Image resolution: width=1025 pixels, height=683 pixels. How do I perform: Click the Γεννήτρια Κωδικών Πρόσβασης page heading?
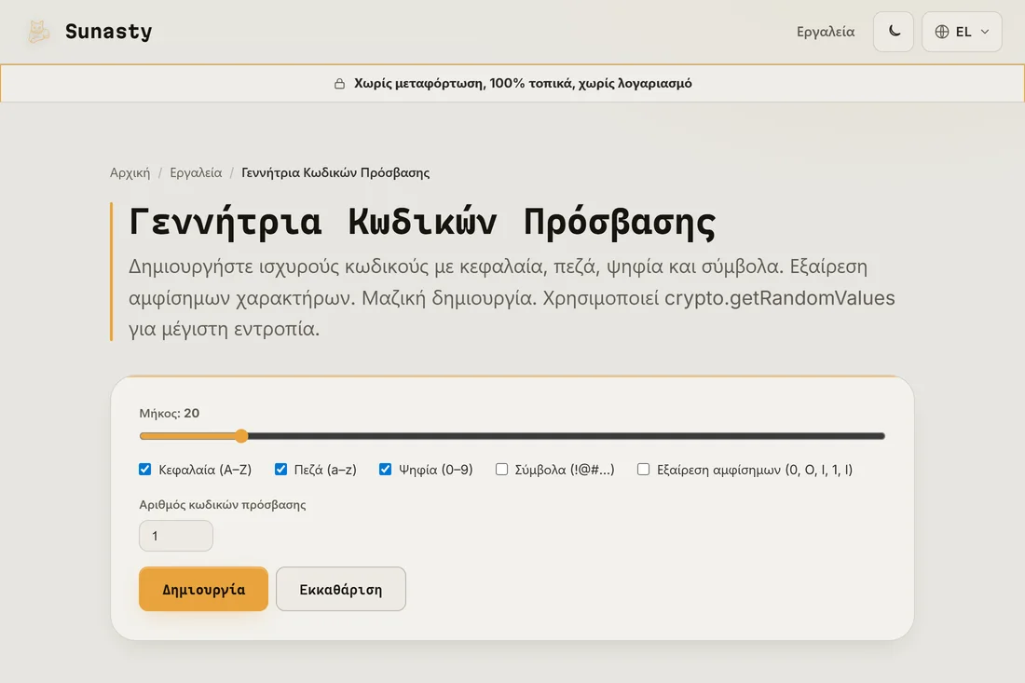tap(421, 221)
